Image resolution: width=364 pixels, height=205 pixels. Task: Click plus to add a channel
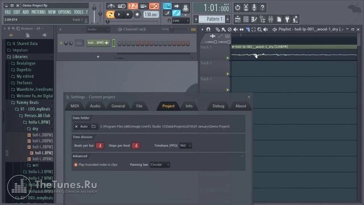[x=98, y=57]
